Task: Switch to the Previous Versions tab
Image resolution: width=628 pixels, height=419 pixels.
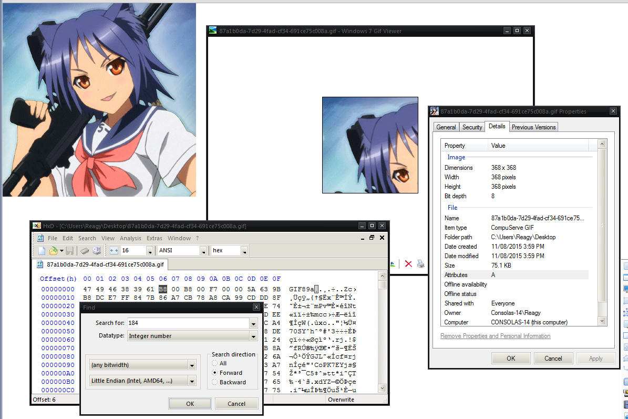Action: 534,127
